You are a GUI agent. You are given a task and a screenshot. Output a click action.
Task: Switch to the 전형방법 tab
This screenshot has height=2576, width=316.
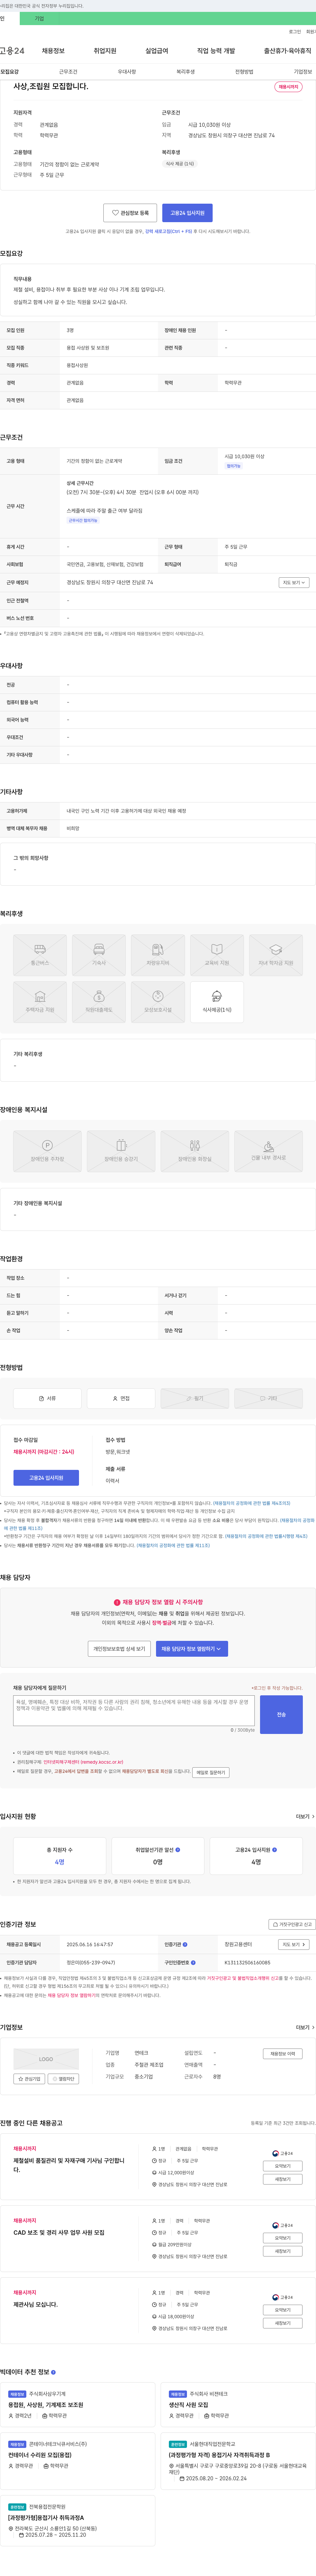[244, 72]
